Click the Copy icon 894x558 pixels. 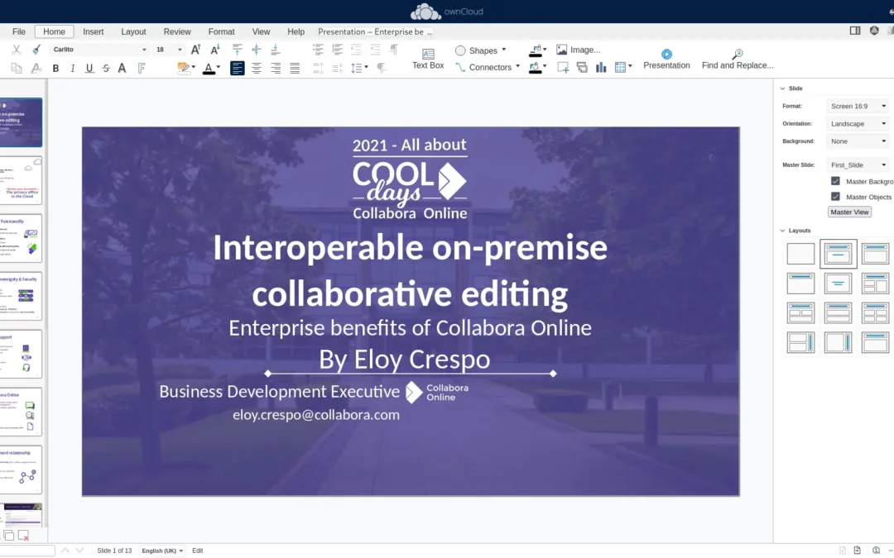coord(17,69)
